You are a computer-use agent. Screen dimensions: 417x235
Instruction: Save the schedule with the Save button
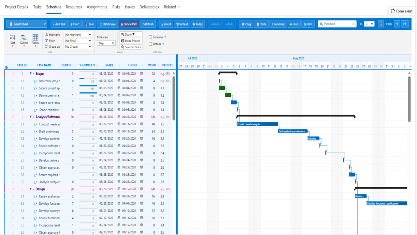[x=89, y=24]
